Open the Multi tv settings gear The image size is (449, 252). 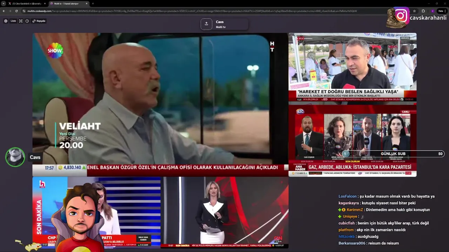(x=6, y=21)
